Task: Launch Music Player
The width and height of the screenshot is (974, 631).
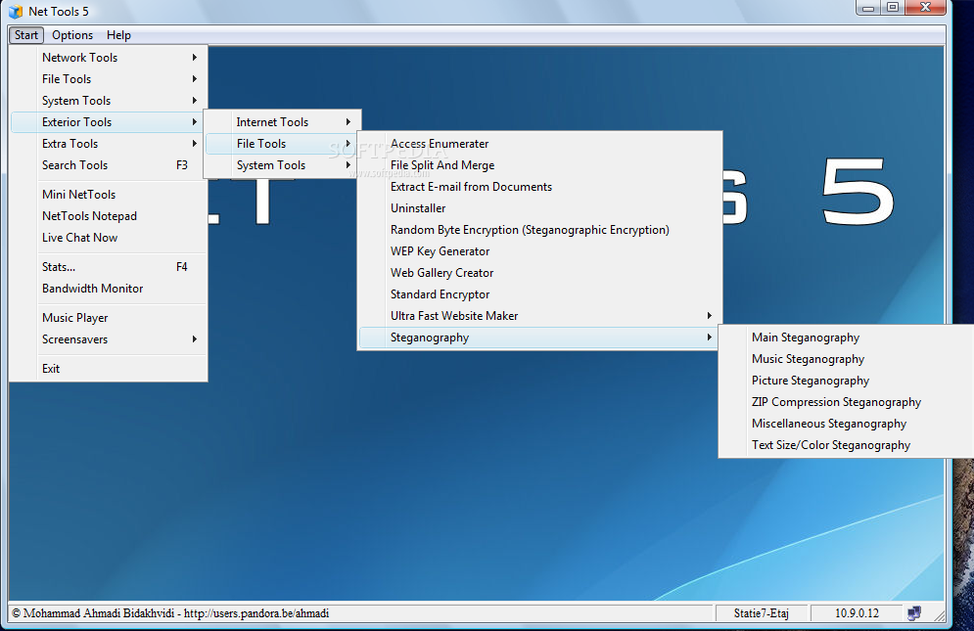Action: (x=109, y=318)
